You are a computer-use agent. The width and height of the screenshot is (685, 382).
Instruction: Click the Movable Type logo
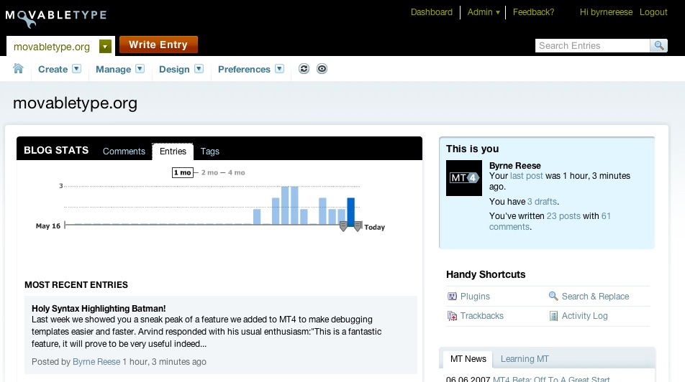pos(56,17)
